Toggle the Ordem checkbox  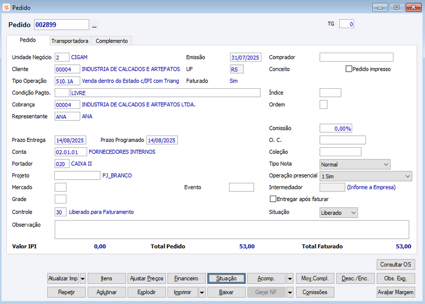pos(324,104)
